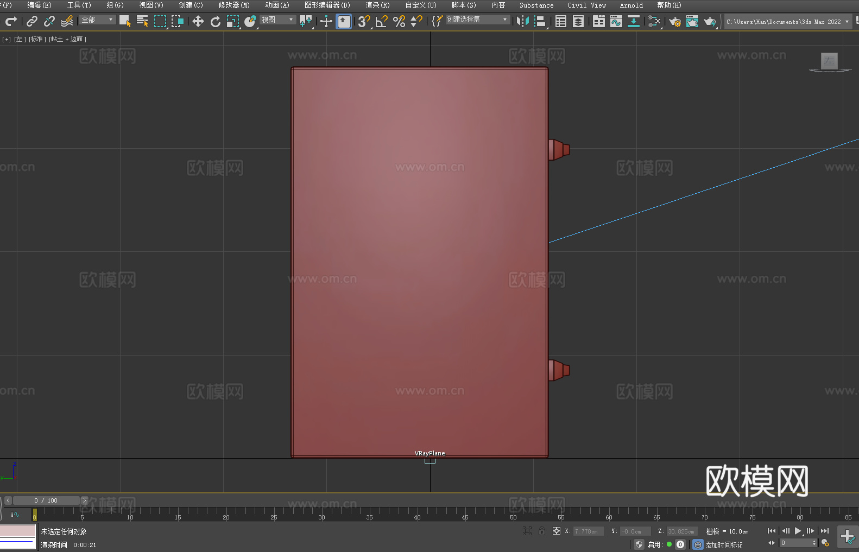The height and width of the screenshot is (552, 859).
Task: Click Play Animation button
Action: click(798, 531)
